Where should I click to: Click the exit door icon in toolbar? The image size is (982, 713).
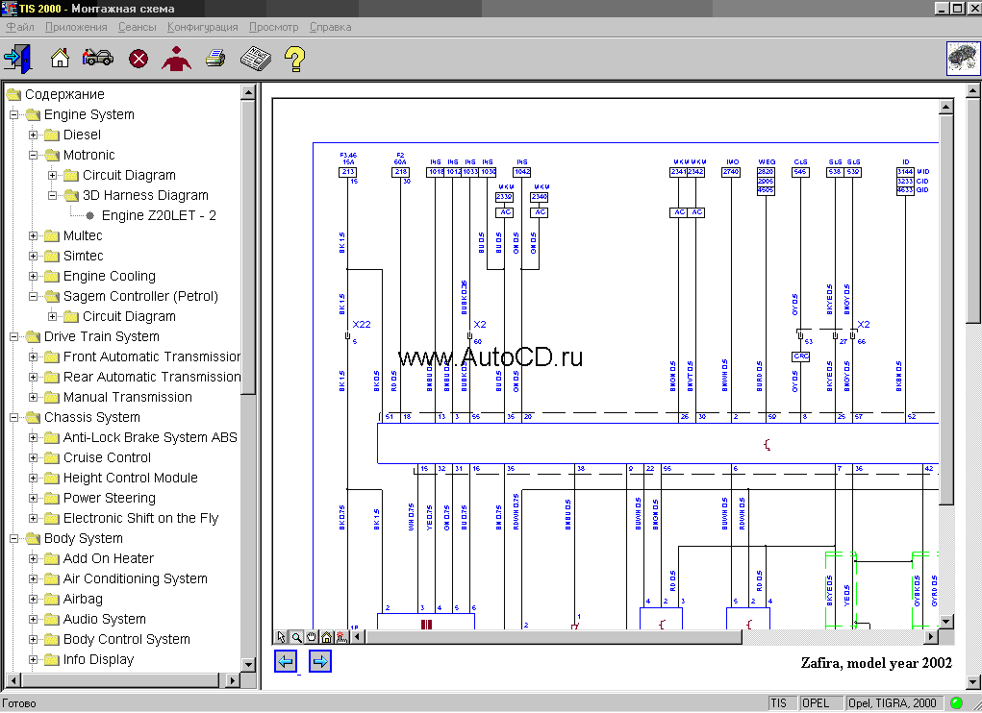click(x=17, y=59)
